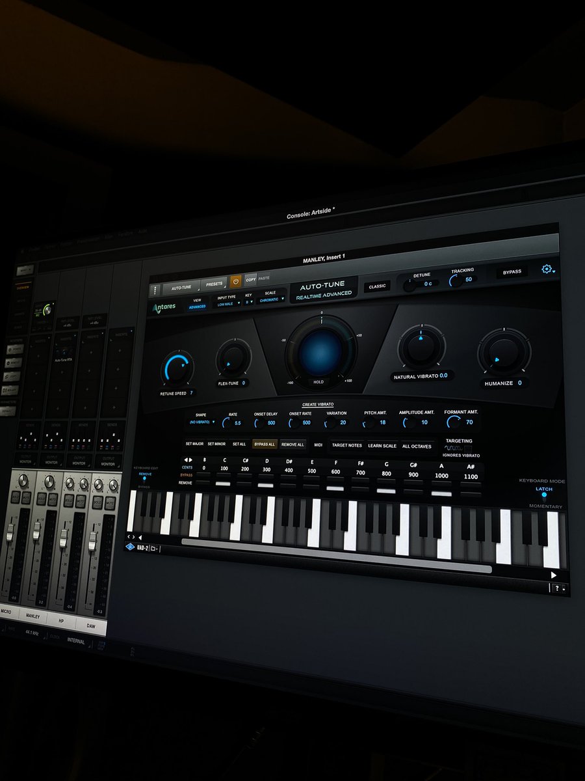Click Set Major
This screenshot has height=781, width=585.
pos(194,444)
